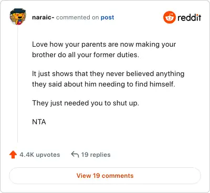Image resolution: width=210 pixels, height=193 pixels.
Task: Click the 'Love how your parents' paragraph
Action: pyautogui.click(x=104, y=49)
